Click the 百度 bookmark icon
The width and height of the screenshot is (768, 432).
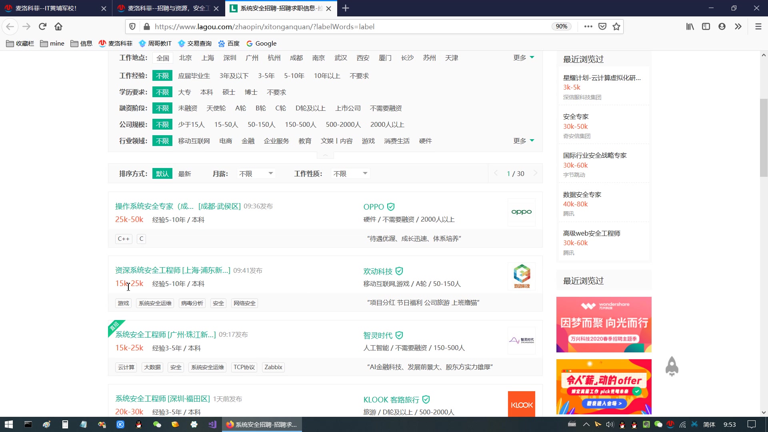tap(222, 43)
